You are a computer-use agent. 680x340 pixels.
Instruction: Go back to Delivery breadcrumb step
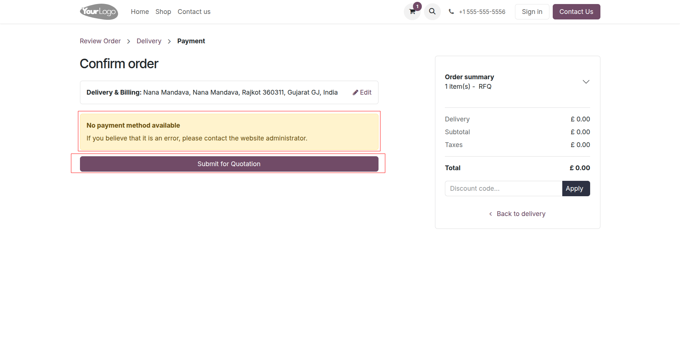[x=149, y=41]
